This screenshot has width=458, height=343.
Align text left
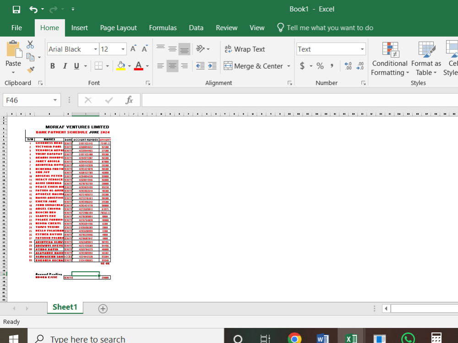click(x=160, y=66)
